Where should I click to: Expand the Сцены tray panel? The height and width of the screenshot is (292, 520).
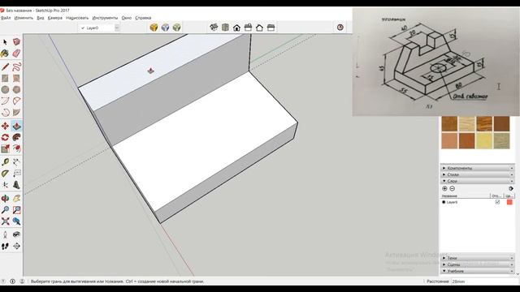pyautogui.click(x=477, y=264)
